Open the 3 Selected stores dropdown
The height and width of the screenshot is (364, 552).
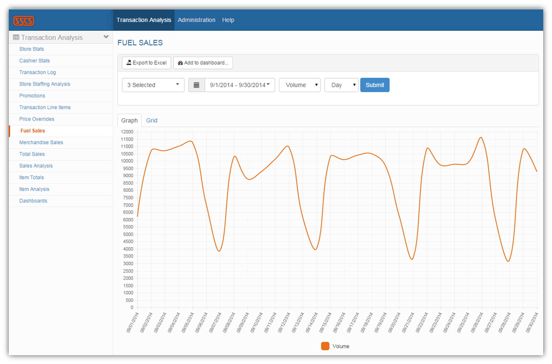(x=153, y=85)
